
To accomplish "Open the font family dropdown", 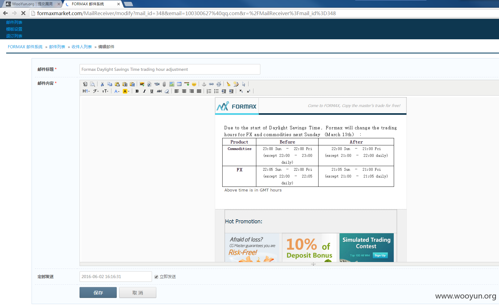I will tap(96, 91).
